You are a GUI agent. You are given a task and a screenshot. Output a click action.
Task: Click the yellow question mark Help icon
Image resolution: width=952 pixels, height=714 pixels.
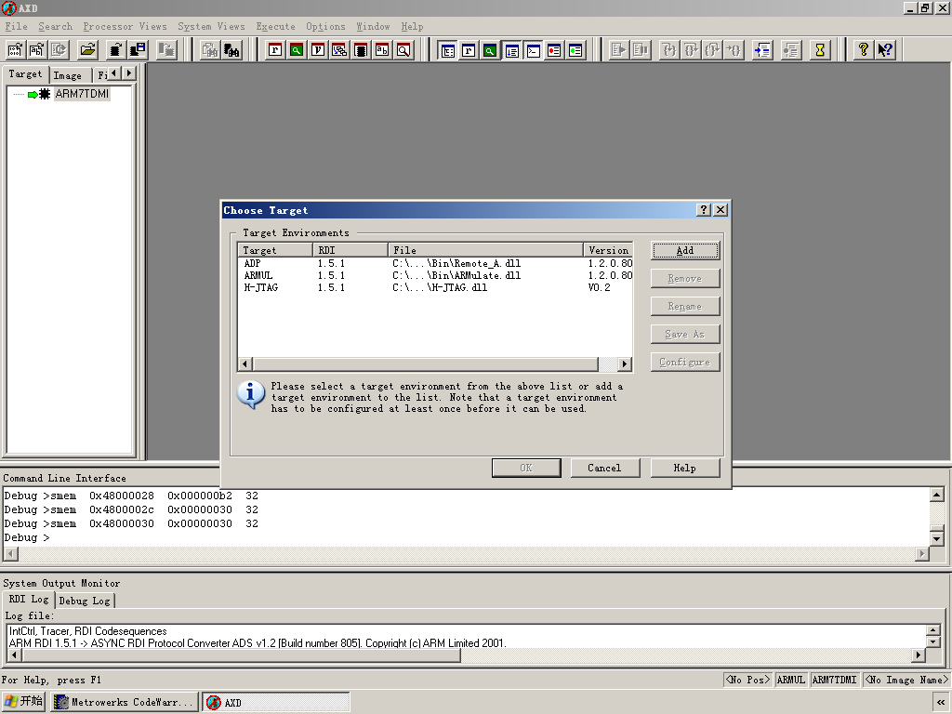click(863, 50)
